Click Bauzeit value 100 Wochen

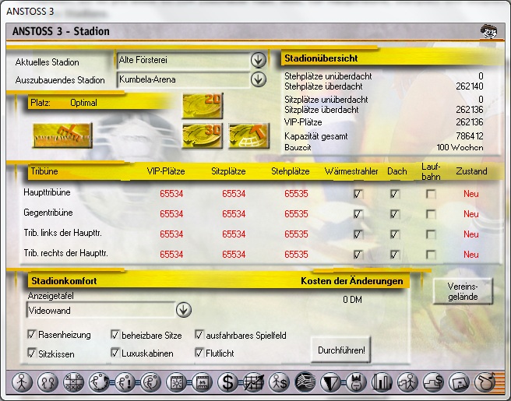point(460,147)
